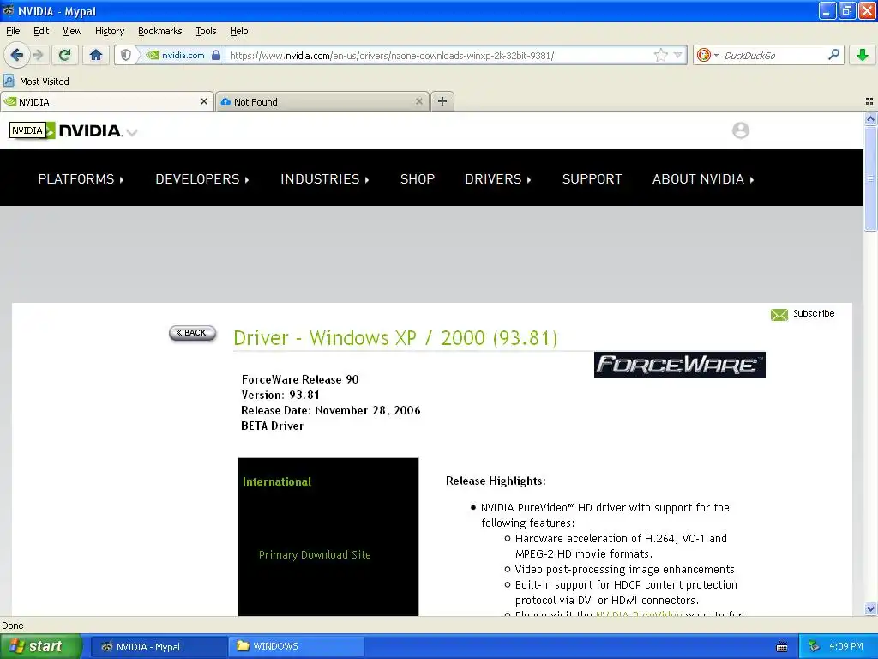
Task: Open the Tools menu
Action: pos(206,31)
